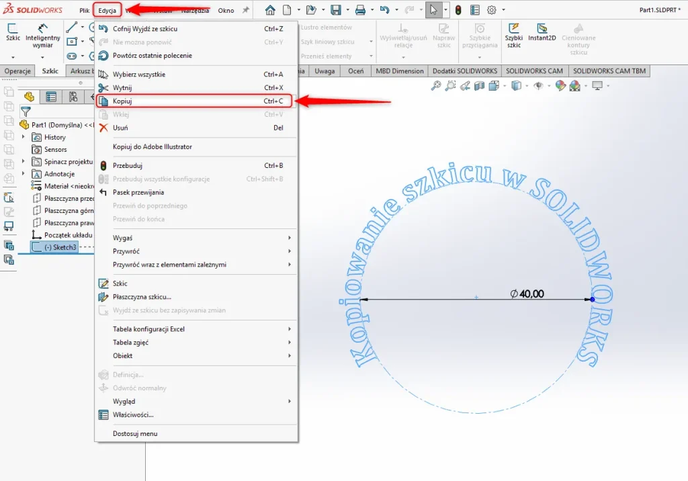Switch to the Szkic tab
The height and width of the screenshot is (481, 688).
tap(50, 71)
